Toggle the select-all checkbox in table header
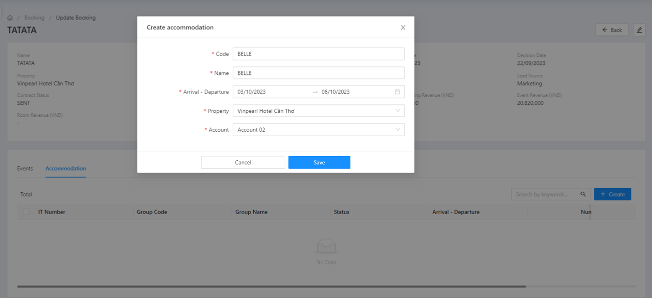Image resolution: width=652 pixels, height=298 pixels. [x=26, y=212]
